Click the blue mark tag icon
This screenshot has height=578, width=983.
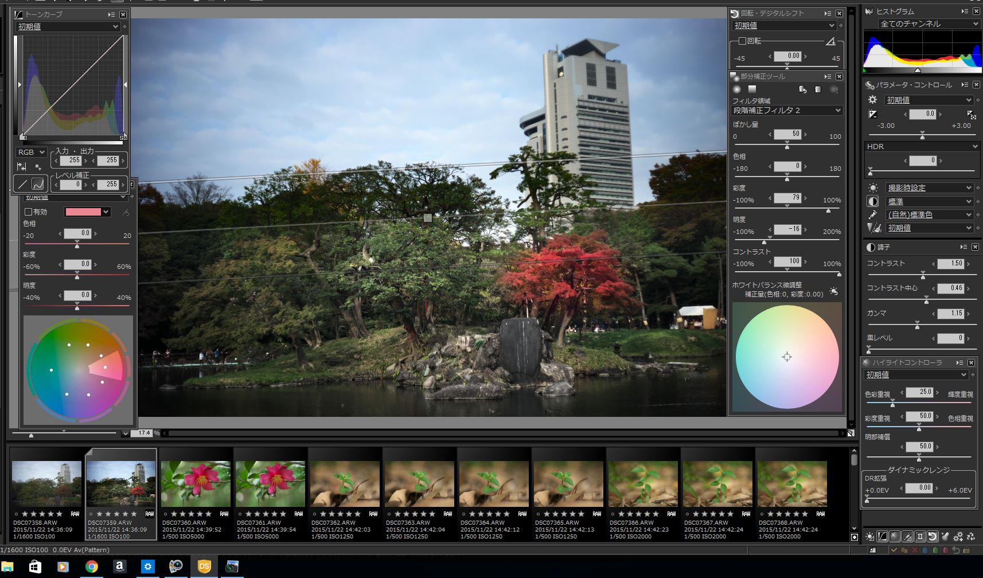coord(925,550)
